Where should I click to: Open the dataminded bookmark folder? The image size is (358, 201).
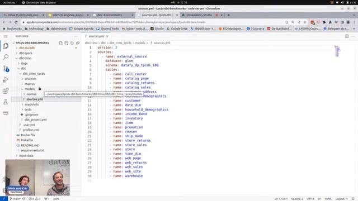[x=56, y=28]
